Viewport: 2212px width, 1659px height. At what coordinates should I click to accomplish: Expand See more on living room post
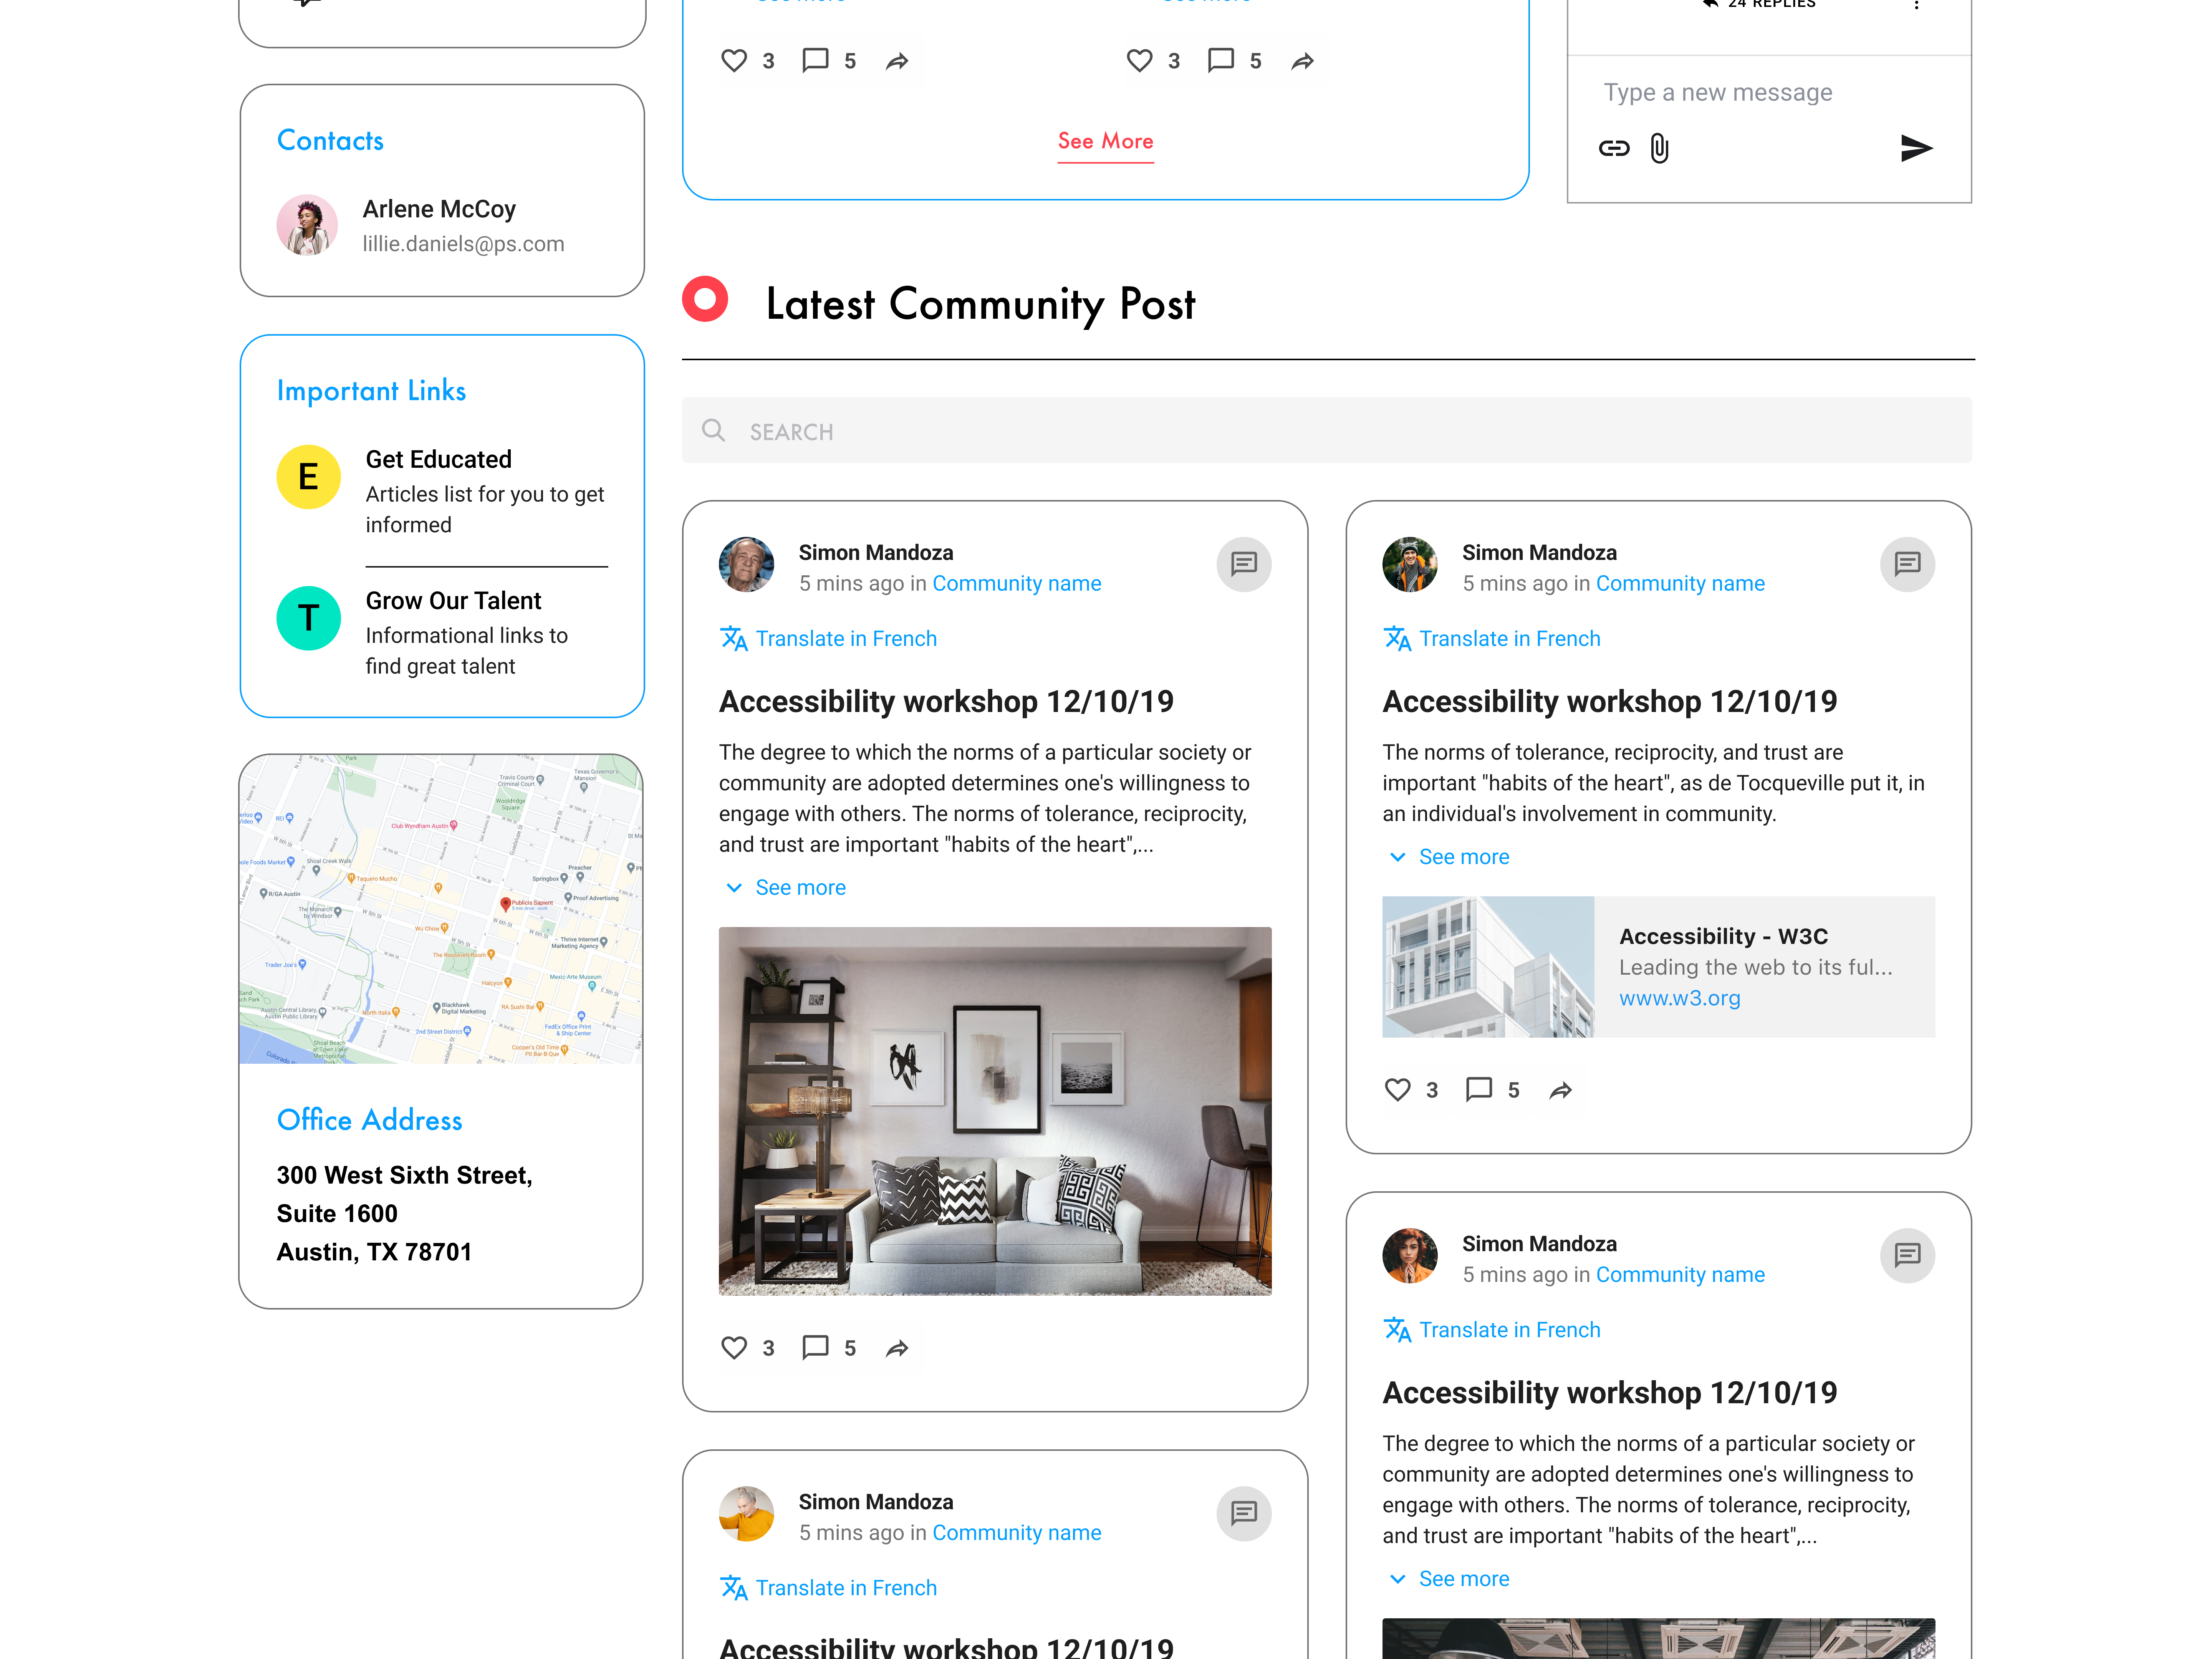[x=799, y=888]
